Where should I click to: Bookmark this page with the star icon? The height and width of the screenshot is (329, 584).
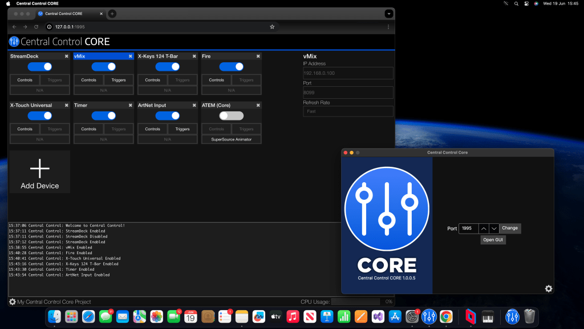(x=272, y=27)
